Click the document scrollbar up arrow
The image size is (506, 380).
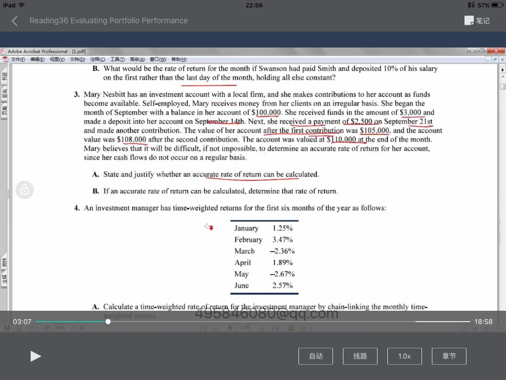(503, 77)
